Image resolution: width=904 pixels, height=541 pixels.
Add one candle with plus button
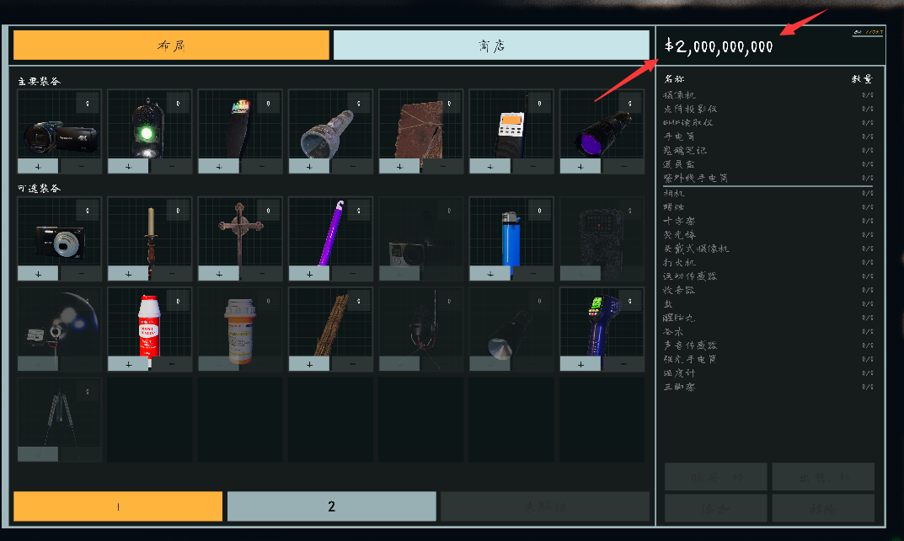coord(128,273)
